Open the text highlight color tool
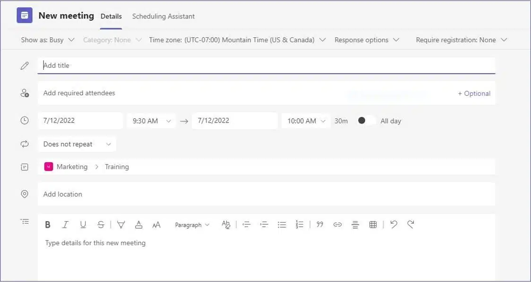Screen dimensions: 531x282 coord(121,225)
